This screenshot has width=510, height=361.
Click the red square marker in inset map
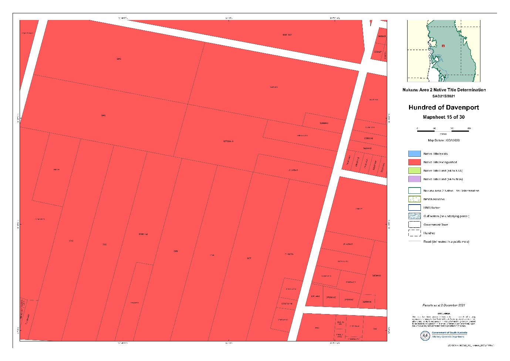[443, 46]
